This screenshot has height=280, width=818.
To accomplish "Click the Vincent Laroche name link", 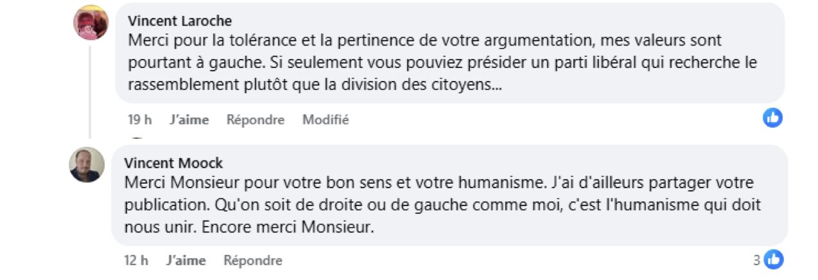I will point(179,21).
